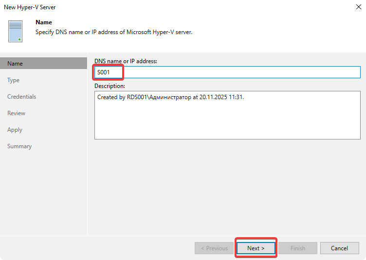Click the New Hyper-V Server title bar
The height and width of the screenshot is (260, 366).
point(146,7)
